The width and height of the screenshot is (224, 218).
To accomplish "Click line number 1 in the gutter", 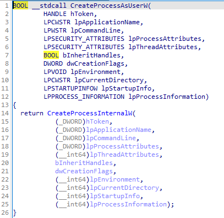I will pyautogui.click(x=7, y=6).
